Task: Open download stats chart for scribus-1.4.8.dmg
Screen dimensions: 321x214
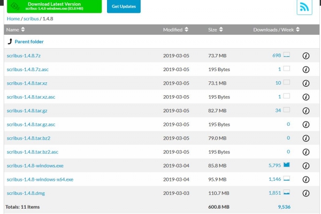Action: tap(287, 192)
